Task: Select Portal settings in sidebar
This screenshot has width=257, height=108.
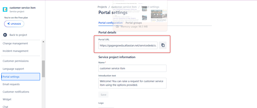Action: click(x=21, y=77)
